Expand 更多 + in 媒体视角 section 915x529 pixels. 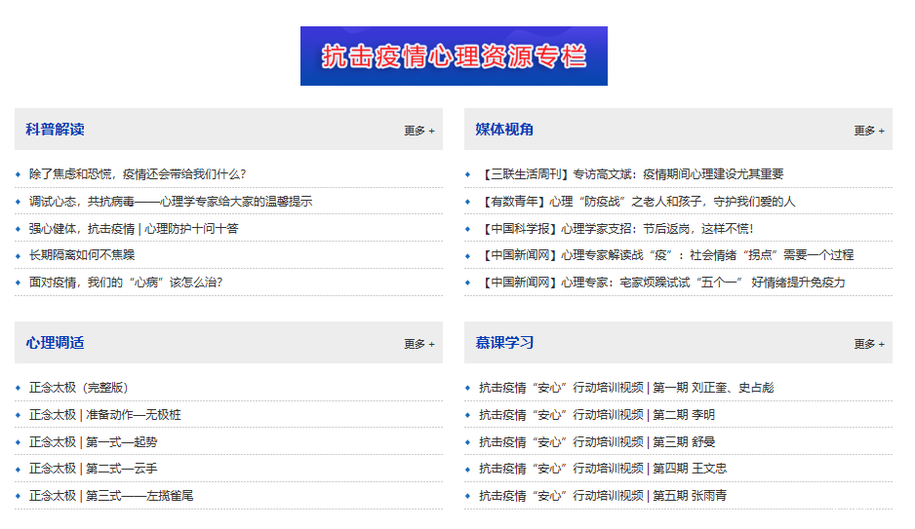pos(869,131)
